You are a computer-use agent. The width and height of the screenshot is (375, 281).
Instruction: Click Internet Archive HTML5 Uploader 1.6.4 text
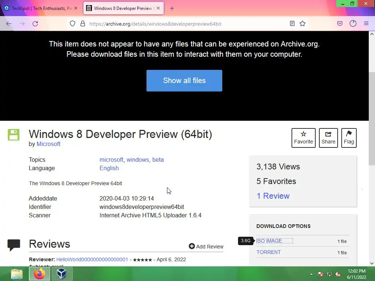[151, 215]
